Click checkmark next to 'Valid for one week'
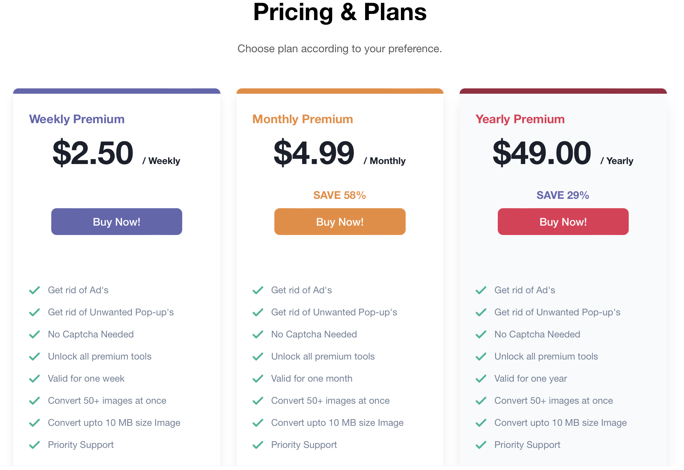This screenshot has width=684, height=470. tap(35, 379)
